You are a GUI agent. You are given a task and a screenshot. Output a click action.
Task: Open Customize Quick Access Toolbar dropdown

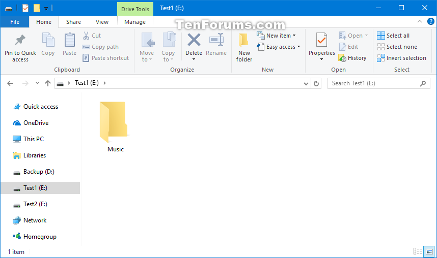click(46, 8)
